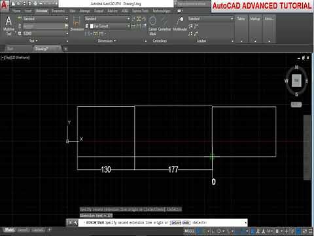Click the Save quick access icon
The image size is (314, 236).
tap(24, 4)
